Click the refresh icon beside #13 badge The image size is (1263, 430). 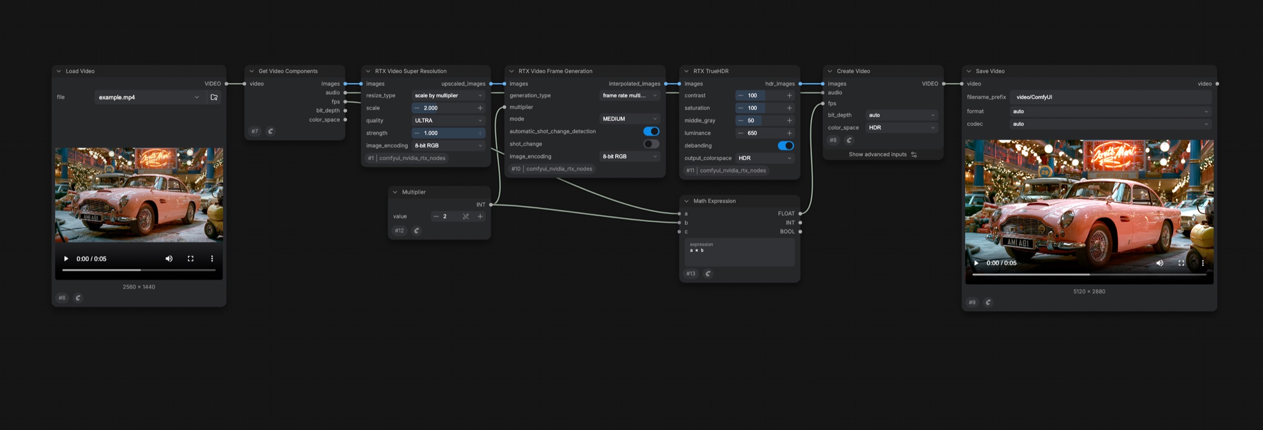pos(708,274)
